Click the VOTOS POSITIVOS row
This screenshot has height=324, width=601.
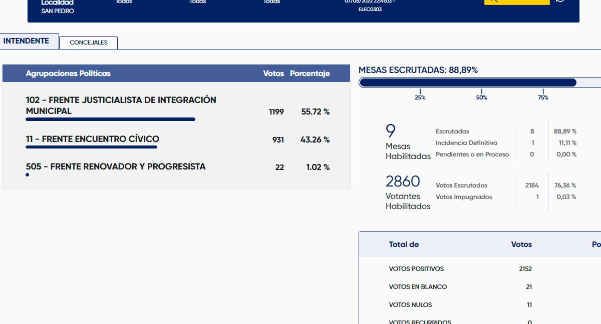416,269
